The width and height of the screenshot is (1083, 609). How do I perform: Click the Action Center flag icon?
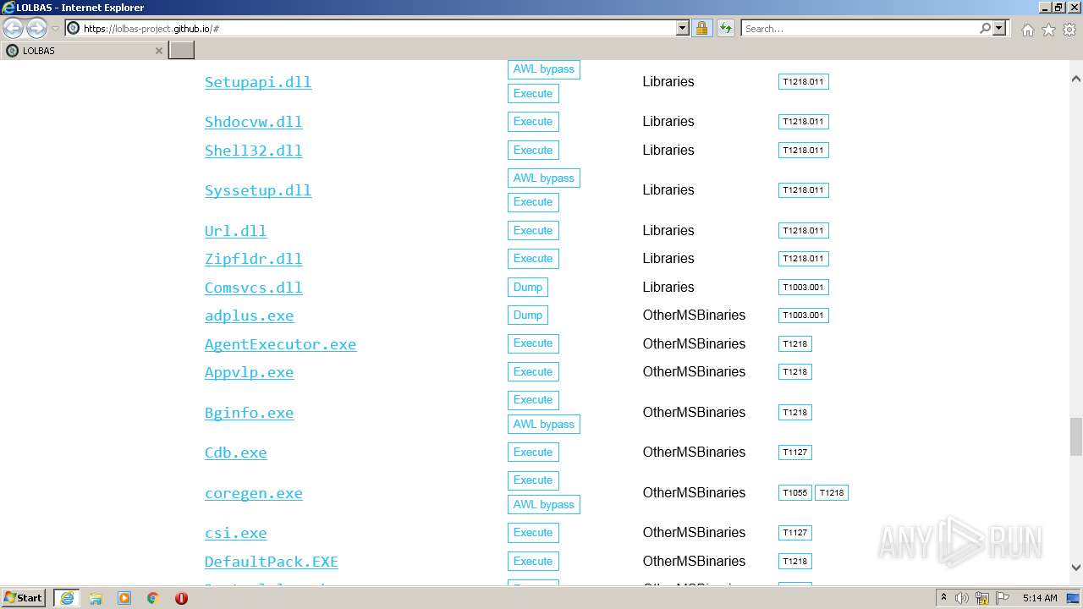click(1002, 598)
